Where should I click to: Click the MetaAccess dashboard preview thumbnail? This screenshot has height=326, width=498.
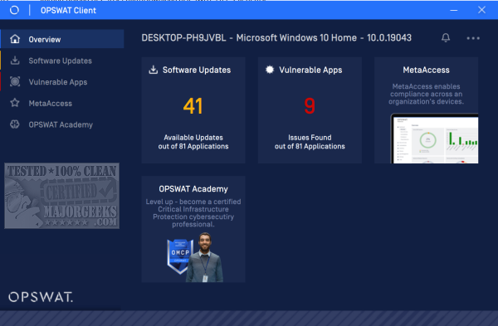pos(434,139)
